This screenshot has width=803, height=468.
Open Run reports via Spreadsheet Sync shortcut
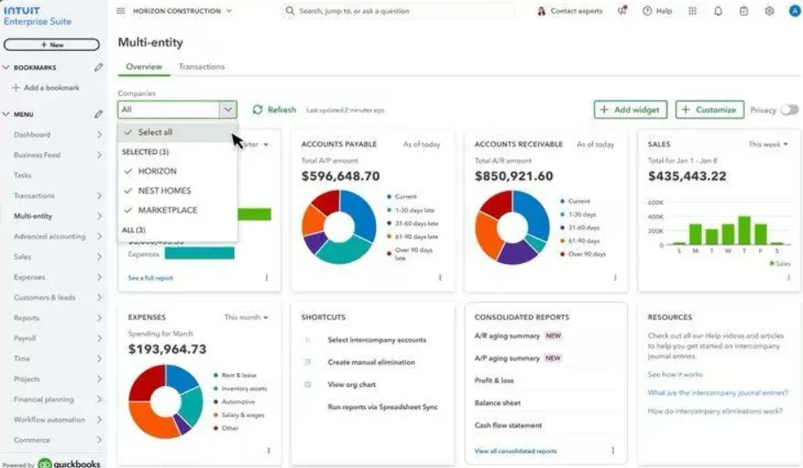coord(382,407)
